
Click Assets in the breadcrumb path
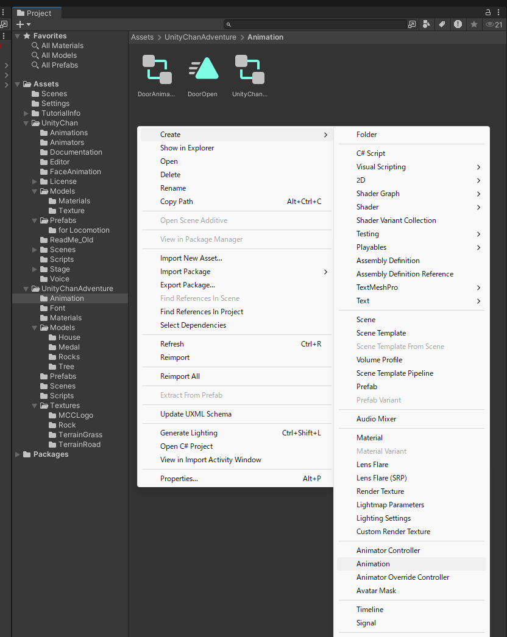(x=142, y=37)
